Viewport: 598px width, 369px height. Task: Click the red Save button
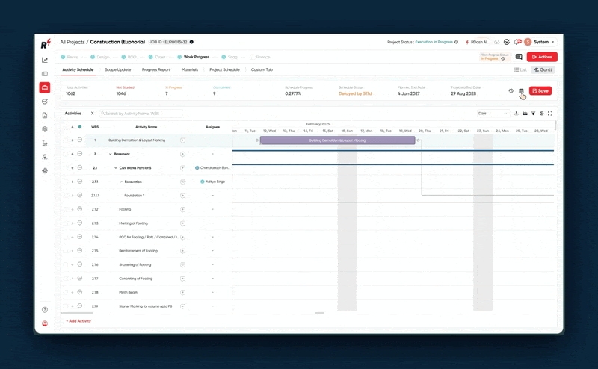pos(540,91)
